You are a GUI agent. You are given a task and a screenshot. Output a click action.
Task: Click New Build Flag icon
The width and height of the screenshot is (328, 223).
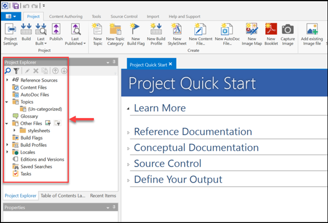click(135, 33)
